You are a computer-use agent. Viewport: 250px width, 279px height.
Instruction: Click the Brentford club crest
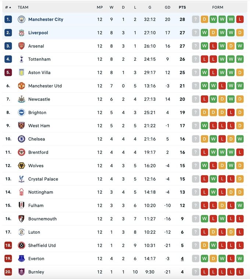coord(21,152)
